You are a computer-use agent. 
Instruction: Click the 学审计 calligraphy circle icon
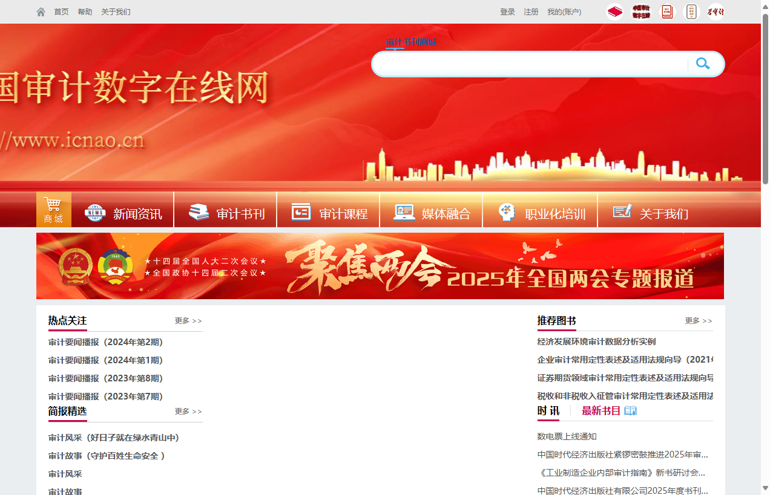pos(715,11)
